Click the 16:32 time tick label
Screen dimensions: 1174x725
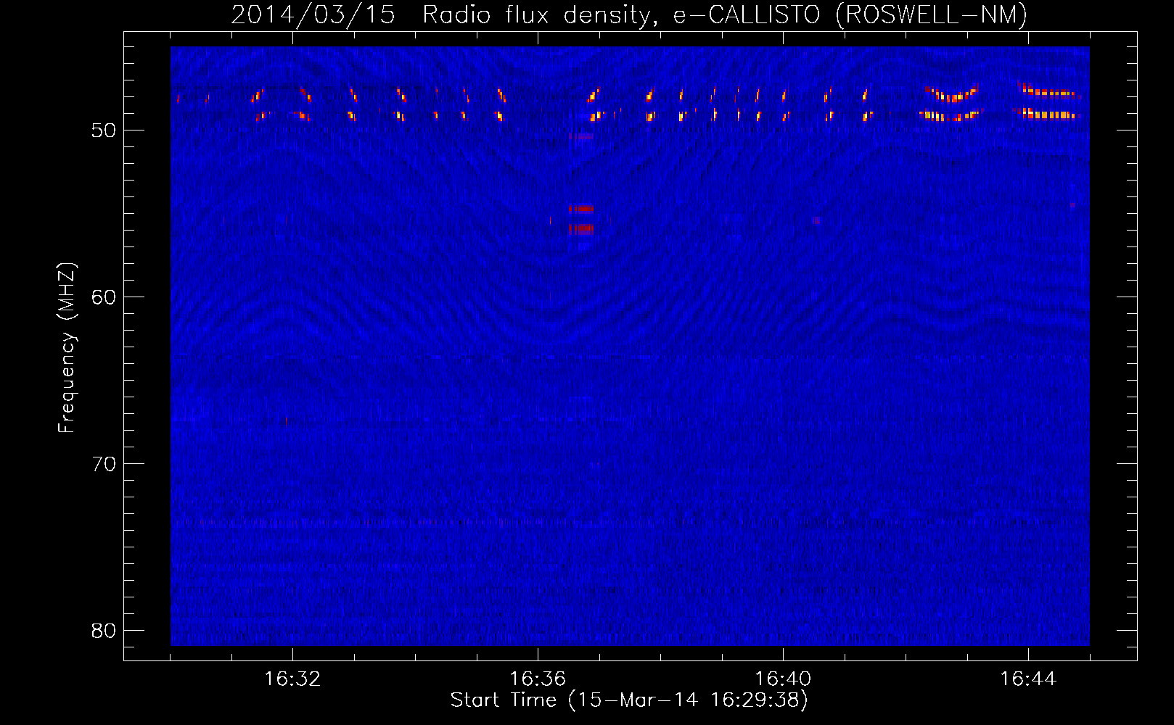(x=292, y=679)
